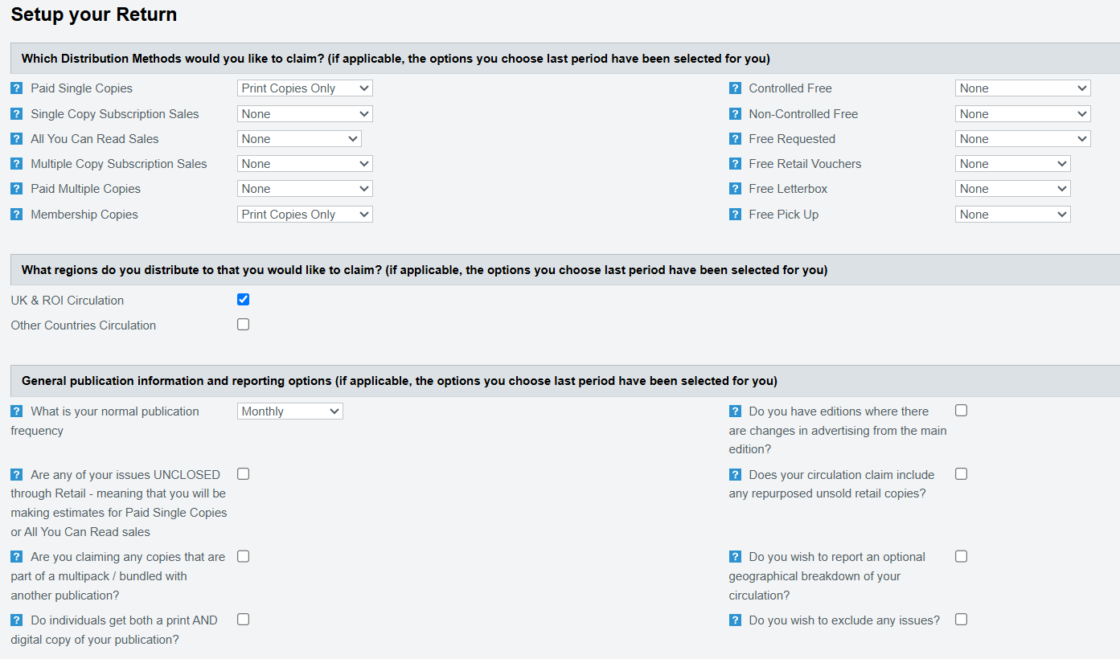Screen dimensions: 1120x659
Task: Show help for Free Letterbox
Action: 735,189
